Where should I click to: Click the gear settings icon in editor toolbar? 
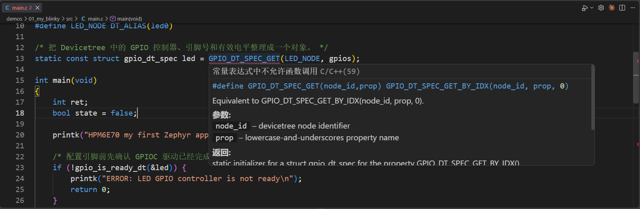coord(601,8)
